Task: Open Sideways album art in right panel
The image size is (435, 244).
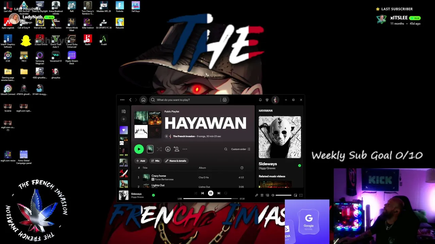Action: coord(280,137)
